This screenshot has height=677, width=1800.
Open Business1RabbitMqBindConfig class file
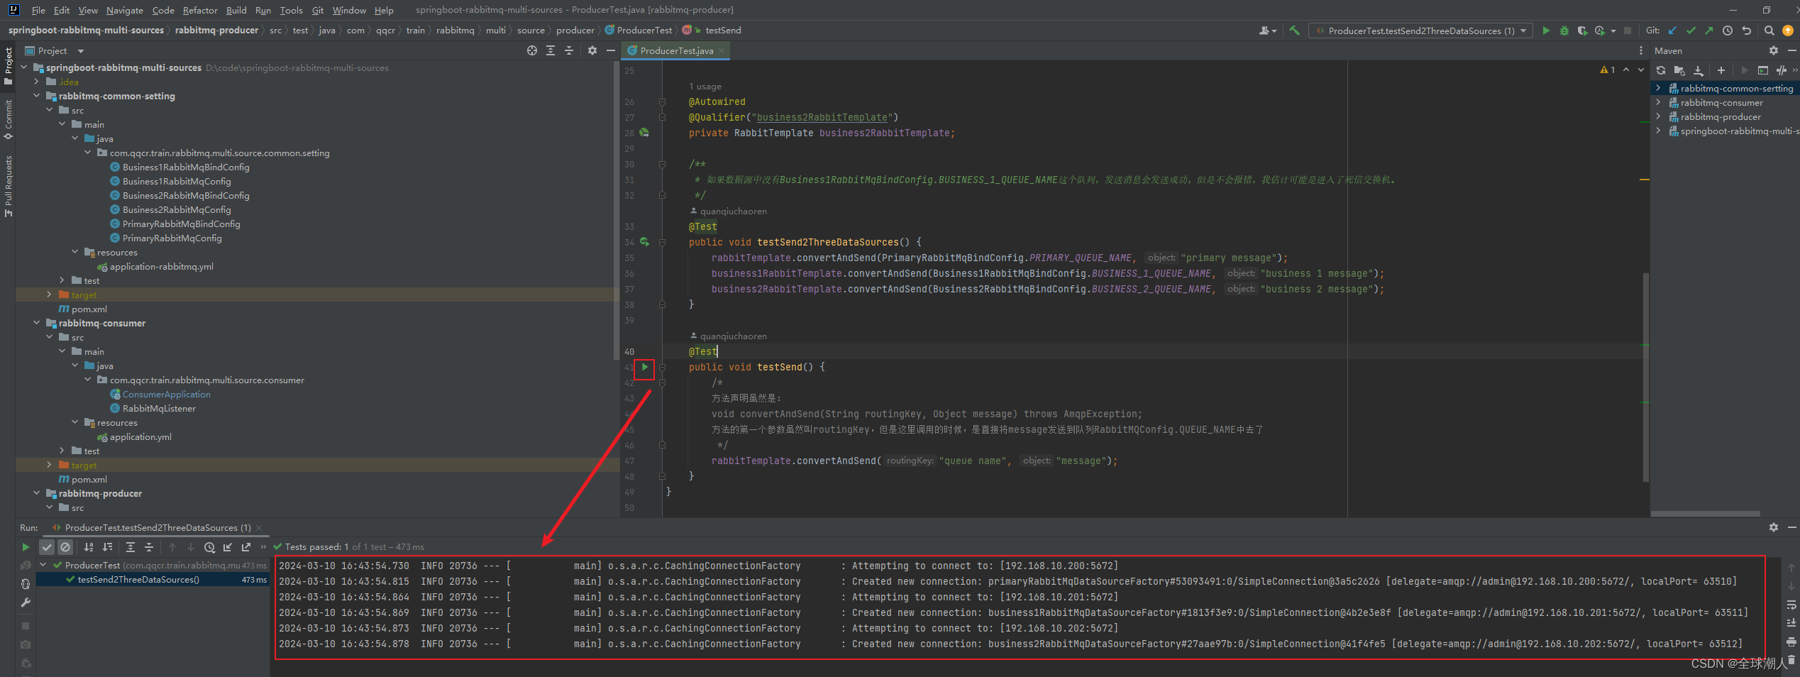[x=186, y=167]
